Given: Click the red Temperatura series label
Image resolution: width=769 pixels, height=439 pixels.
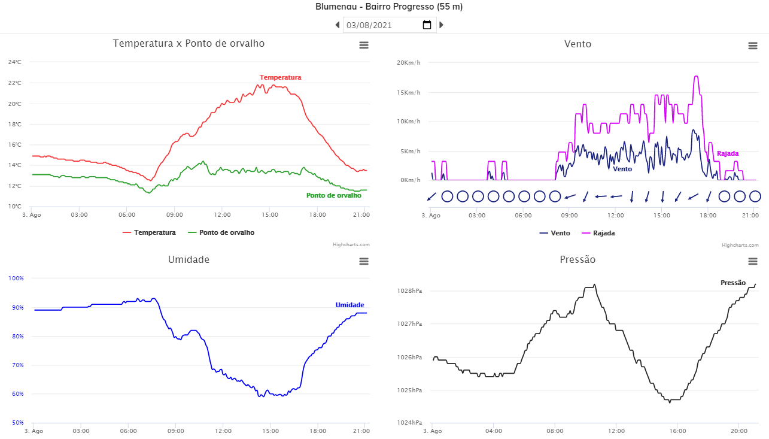Looking at the screenshot, I should [280, 77].
